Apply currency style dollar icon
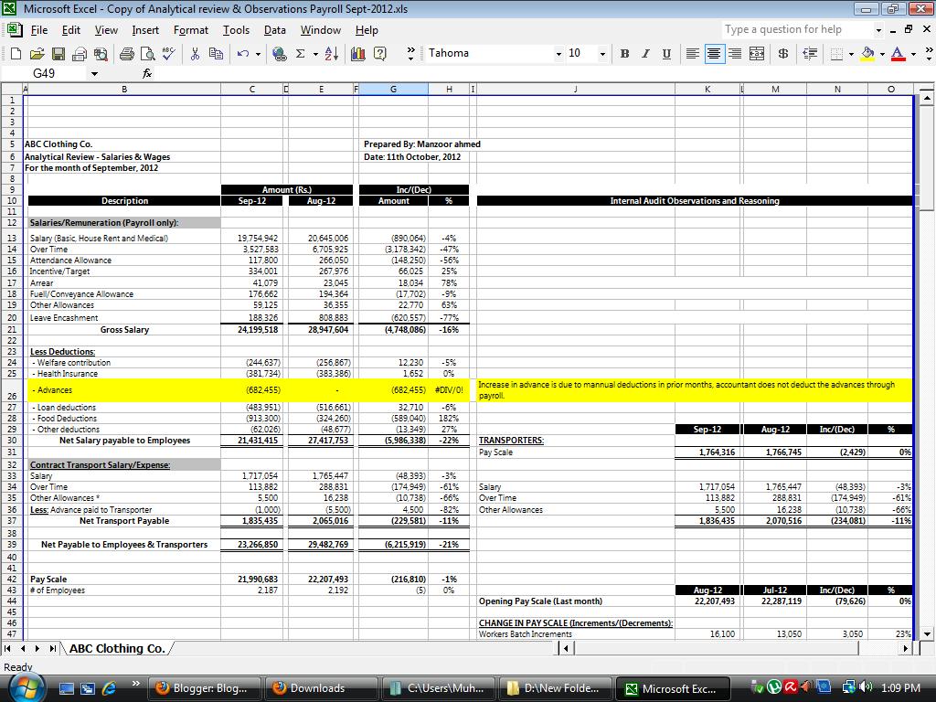 click(783, 54)
